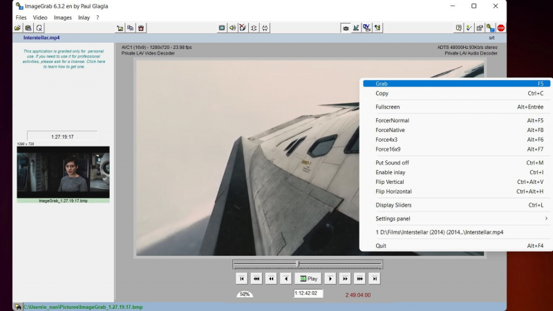Open the Inlay menu
The height and width of the screenshot is (311, 553).
84,18
